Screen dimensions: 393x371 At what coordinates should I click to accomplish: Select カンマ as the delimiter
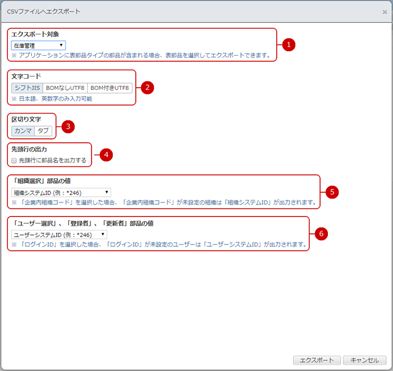point(23,131)
